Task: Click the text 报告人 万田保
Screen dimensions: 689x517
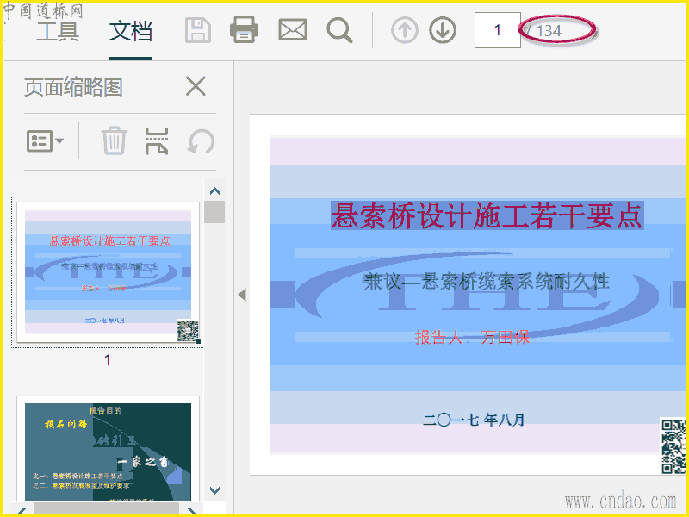Action: [472, 338]
